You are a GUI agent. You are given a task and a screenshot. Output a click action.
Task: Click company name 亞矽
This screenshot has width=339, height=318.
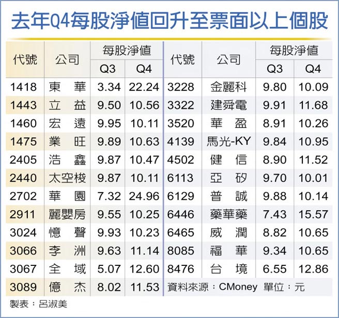pos(229,178)
